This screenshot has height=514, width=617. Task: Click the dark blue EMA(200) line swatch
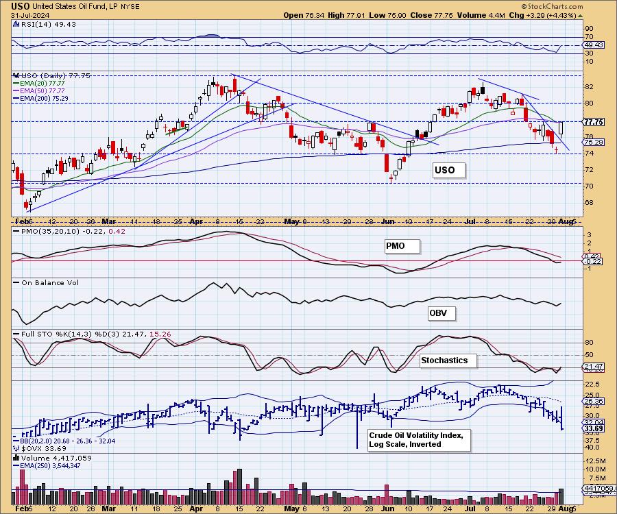coord(16,98)
